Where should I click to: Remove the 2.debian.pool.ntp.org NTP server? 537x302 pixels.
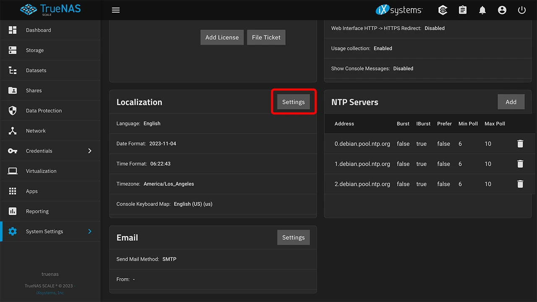[x=520, y=184]
